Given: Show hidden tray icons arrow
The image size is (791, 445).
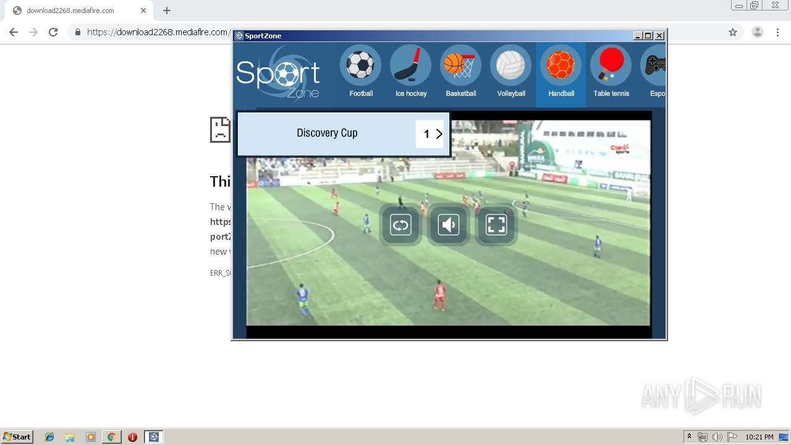Looking at the screenshot, I should pyautogui.click(x=690, y=437).
